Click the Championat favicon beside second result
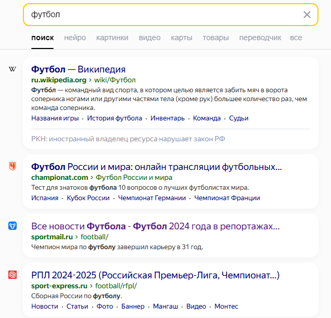 [x=12, y=166]
